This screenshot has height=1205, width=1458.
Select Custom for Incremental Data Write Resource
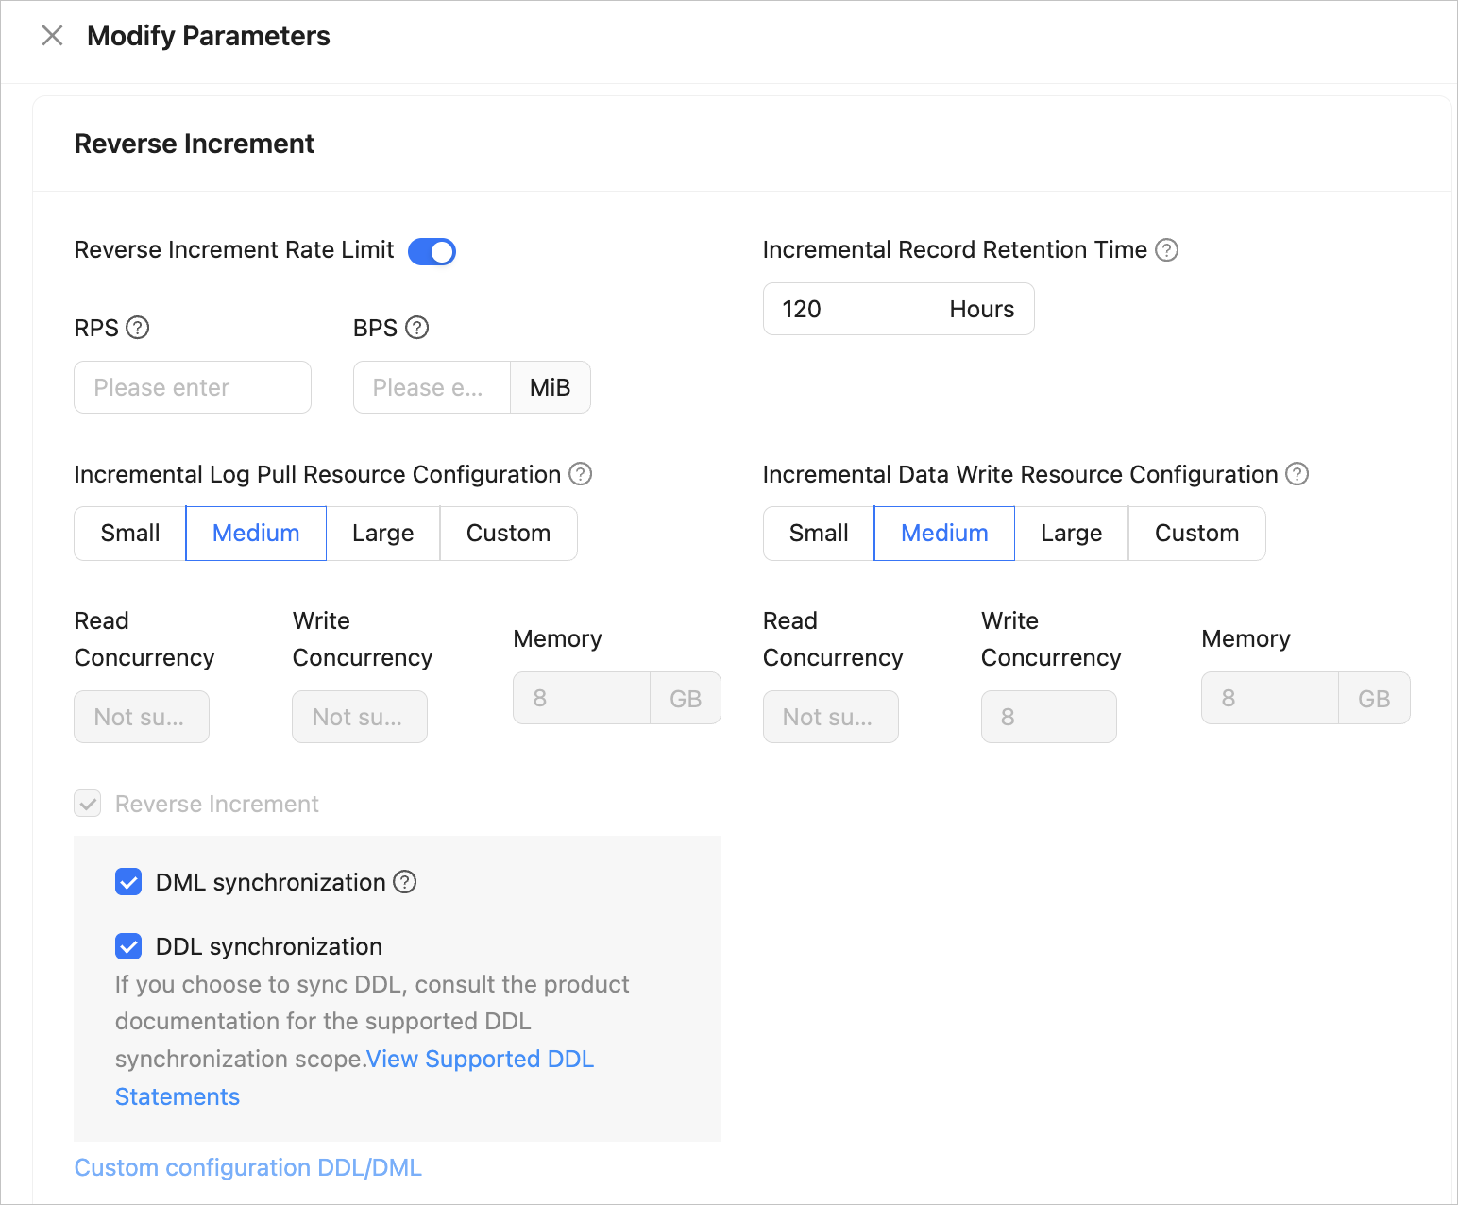[x=1196, y=534]
